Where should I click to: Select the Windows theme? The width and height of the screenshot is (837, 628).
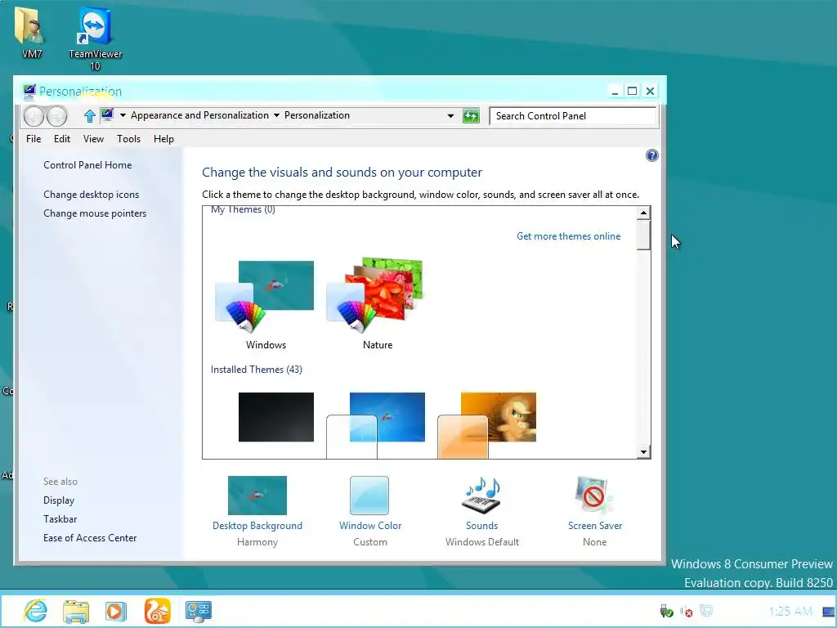point(266,304)
